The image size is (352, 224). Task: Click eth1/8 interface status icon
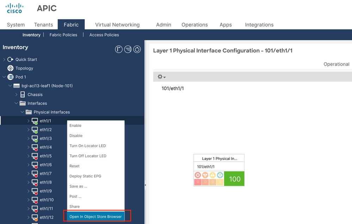click(35, 182)
